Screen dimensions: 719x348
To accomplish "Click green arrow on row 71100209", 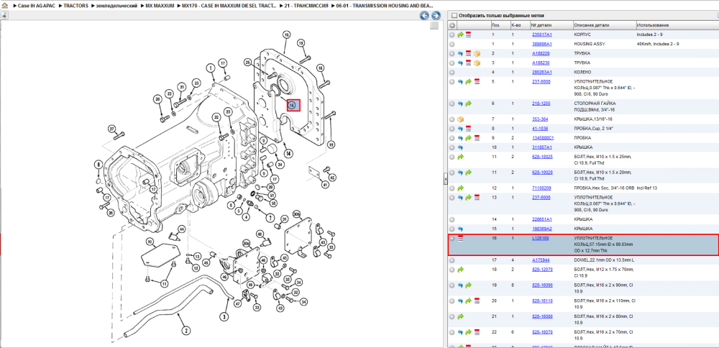I will (460, 188).
